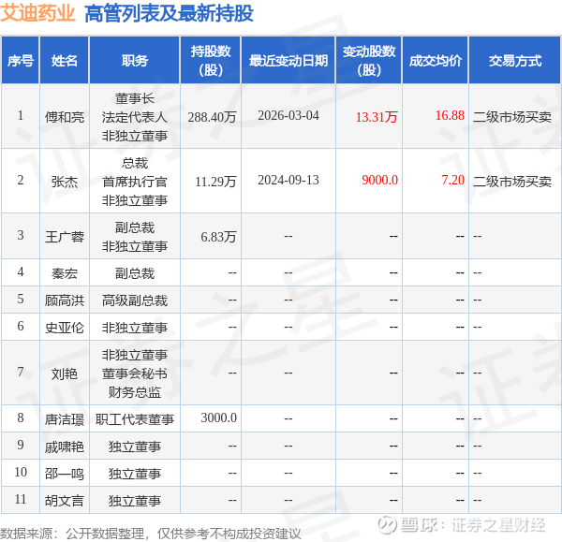Select the 职务 column header

pyautogui.click(x=134, y=61)
